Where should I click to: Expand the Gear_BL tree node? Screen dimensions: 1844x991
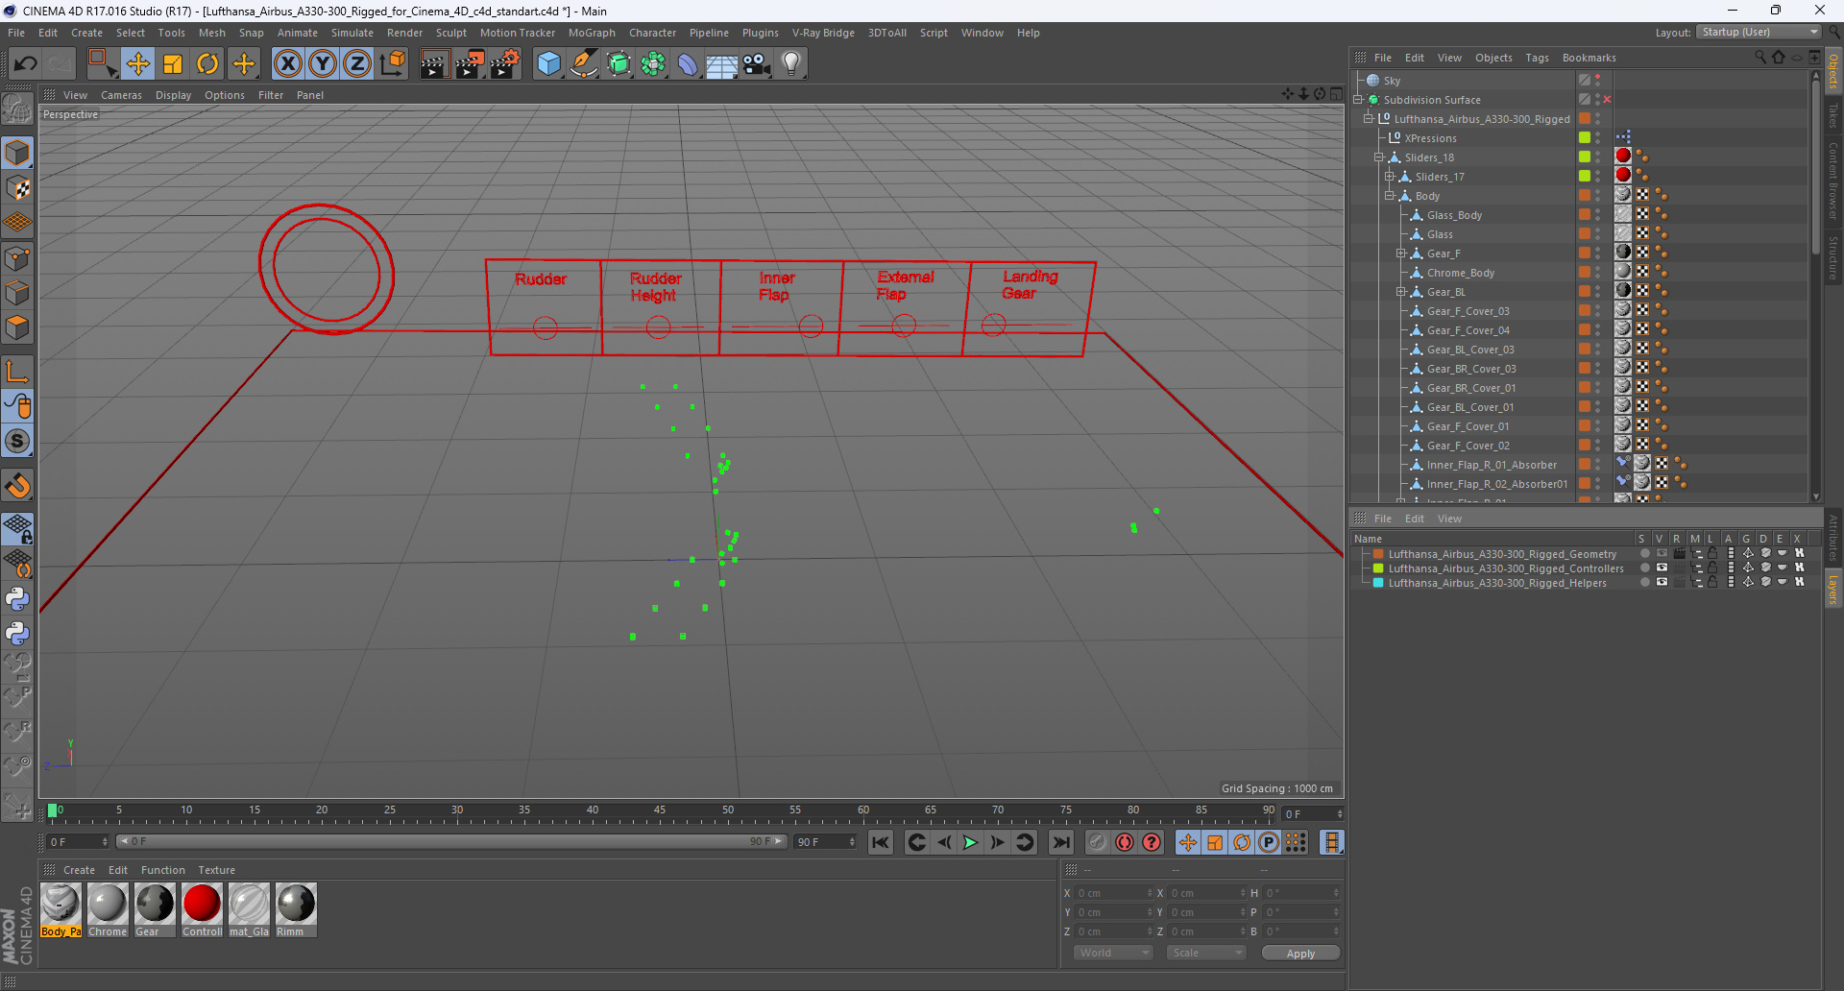pyautogui.click(x=1401, y=292)
